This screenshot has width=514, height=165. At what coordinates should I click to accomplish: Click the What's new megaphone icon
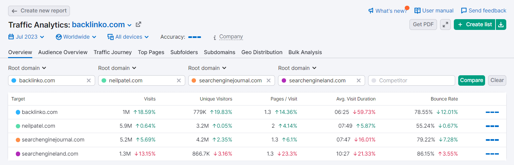click(371, 11)
